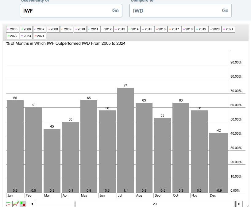
Task: Click the March bar labeled 45
Action: click(52, 161)
